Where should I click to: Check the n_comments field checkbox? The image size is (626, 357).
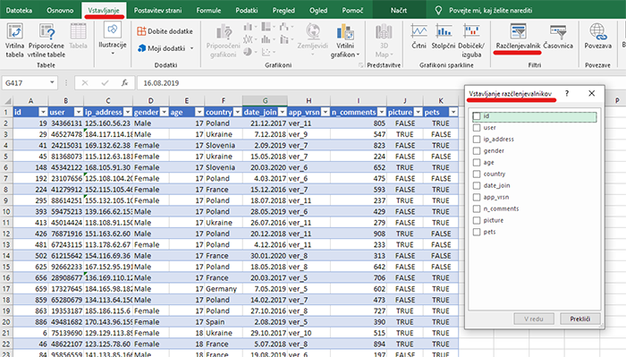point(477,208)
